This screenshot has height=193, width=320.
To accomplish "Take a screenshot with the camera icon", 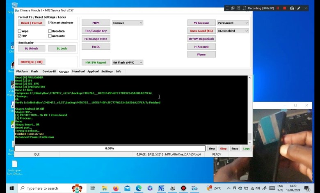I will (292, 8).
